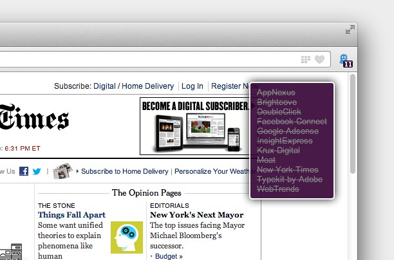Select Brightcove in tracker list
The height and width of the screenshot is (260, 394).
(x=277, y=102)
